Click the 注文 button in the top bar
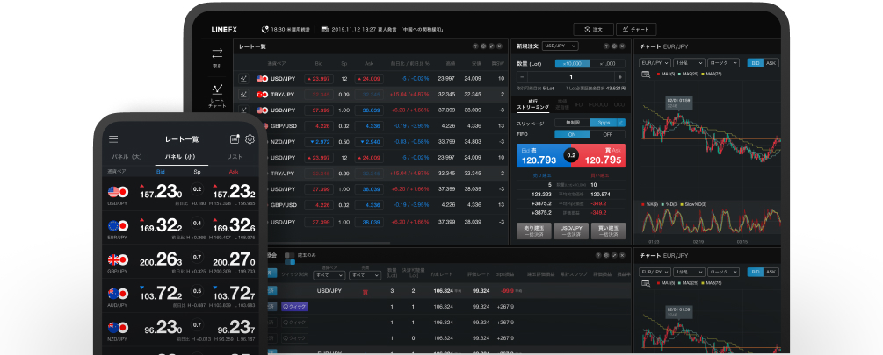The height and width of the screenshot is (355, 883). (x=593, y=29)
